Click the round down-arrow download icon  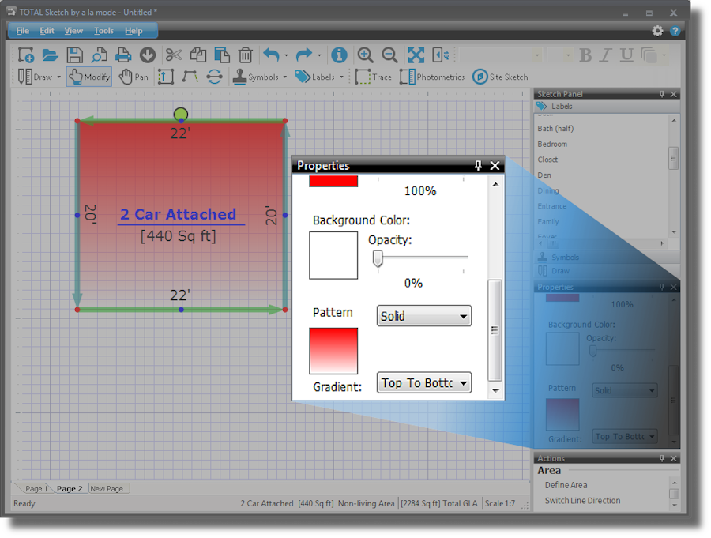(148, 55)
